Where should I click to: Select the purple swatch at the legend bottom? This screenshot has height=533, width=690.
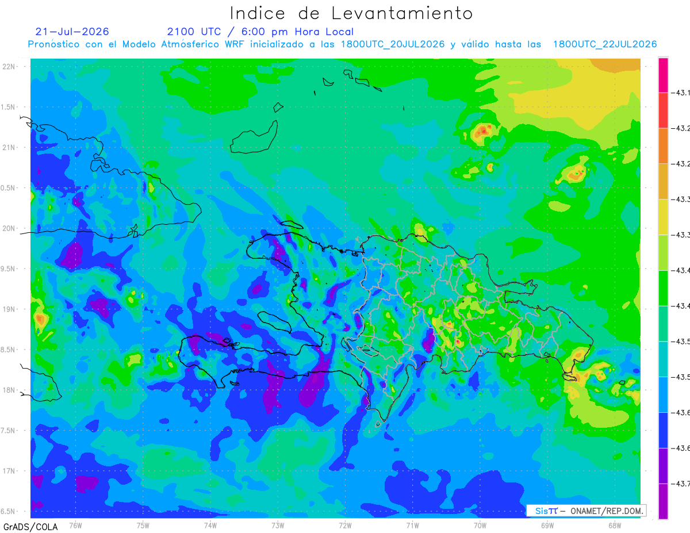[x=663, y=501]
